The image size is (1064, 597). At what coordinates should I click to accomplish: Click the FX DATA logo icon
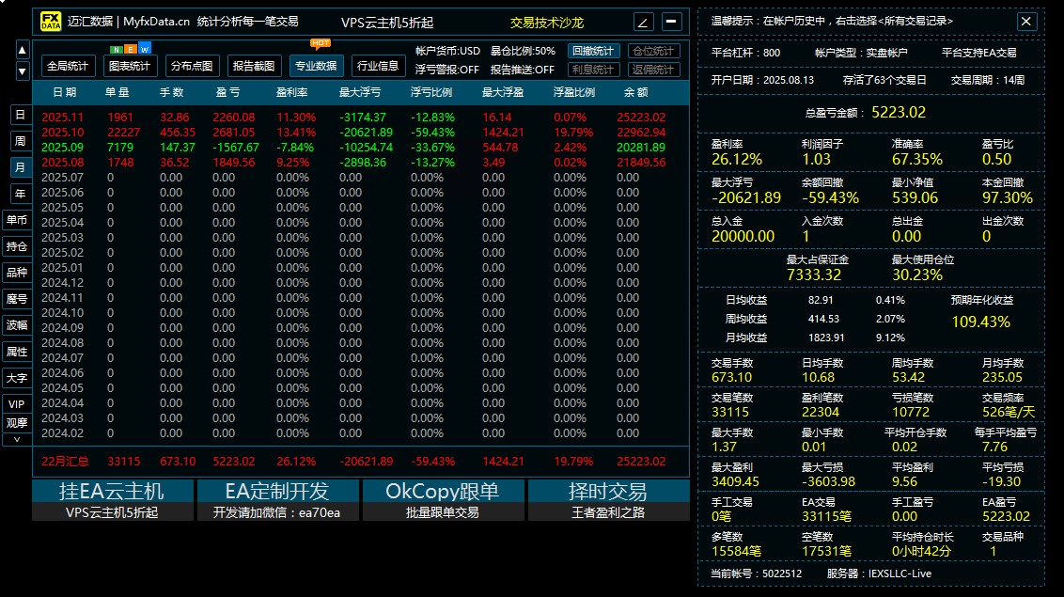coord(51,22)
